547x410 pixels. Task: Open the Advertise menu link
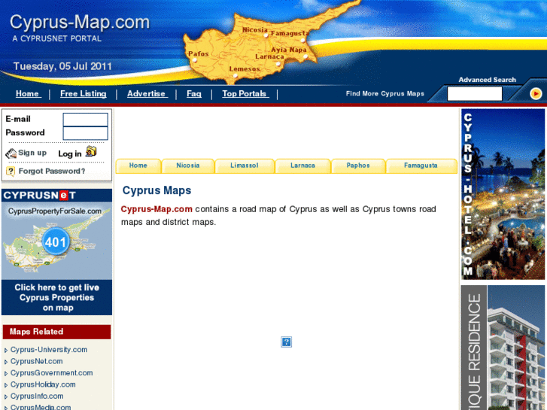[x=147, y=93]
